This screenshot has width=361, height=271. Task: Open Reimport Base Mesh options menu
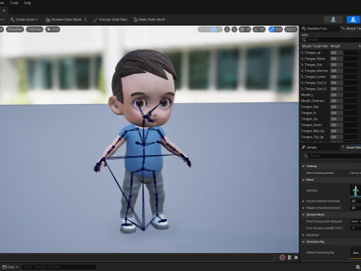[86, 20]
